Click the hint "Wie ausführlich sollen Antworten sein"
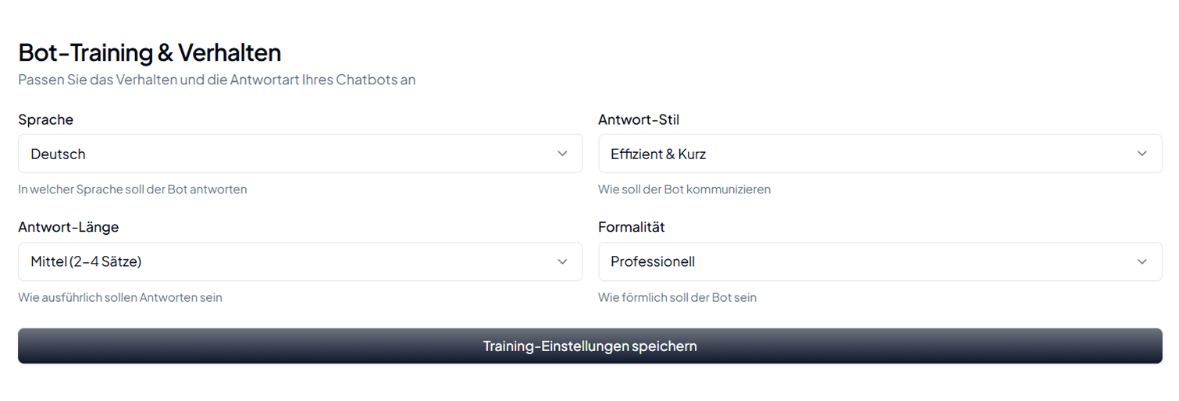Screen dimensions: 1179x401 tap(120, 297)
